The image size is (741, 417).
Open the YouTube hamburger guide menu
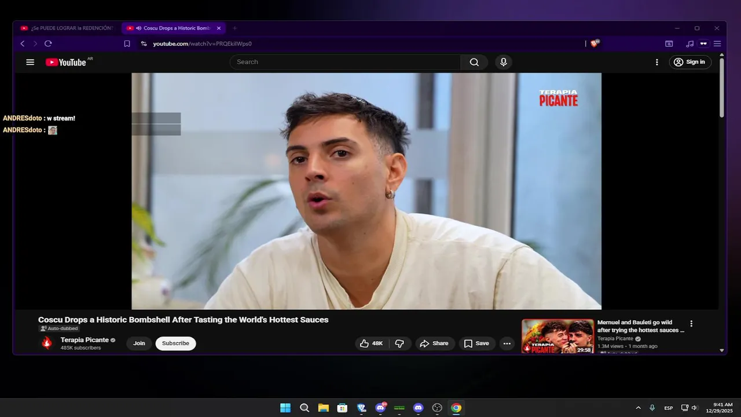tap(30, 62)
